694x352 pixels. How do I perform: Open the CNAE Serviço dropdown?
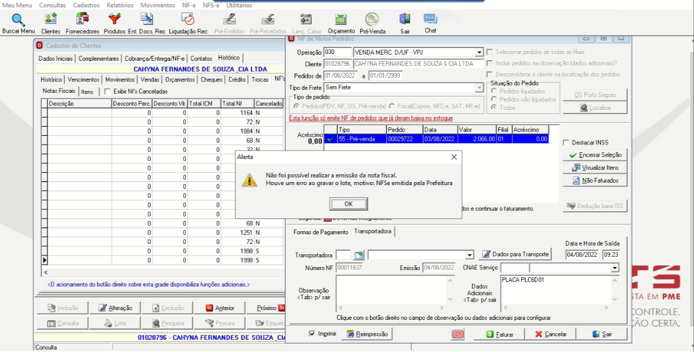614,268
